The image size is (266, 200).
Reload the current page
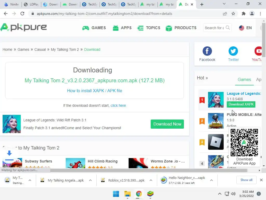pos(22,14)
